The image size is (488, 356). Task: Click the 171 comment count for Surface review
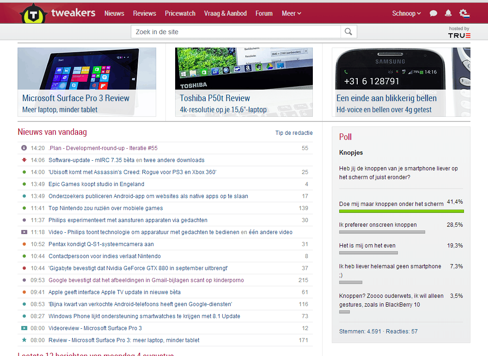click(x=303, y=340)
